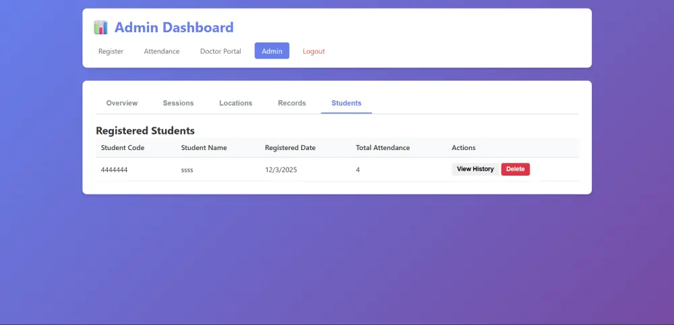Click the Total Attendance column header
Screen dimensions: 674x325
pos(383,147)
